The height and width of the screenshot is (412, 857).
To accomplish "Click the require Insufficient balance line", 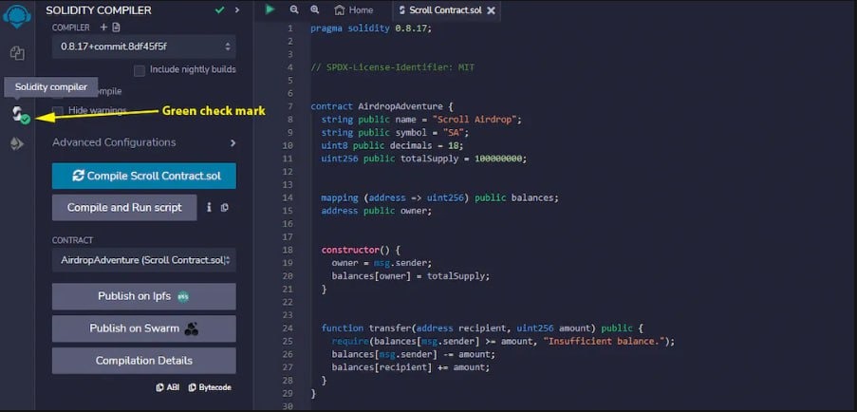I will coord(503,342).
